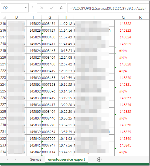Select all cells via corner triangle
The height and width of the screenshot is (166, 150).
pyautogui.click(x=4, y=18)
